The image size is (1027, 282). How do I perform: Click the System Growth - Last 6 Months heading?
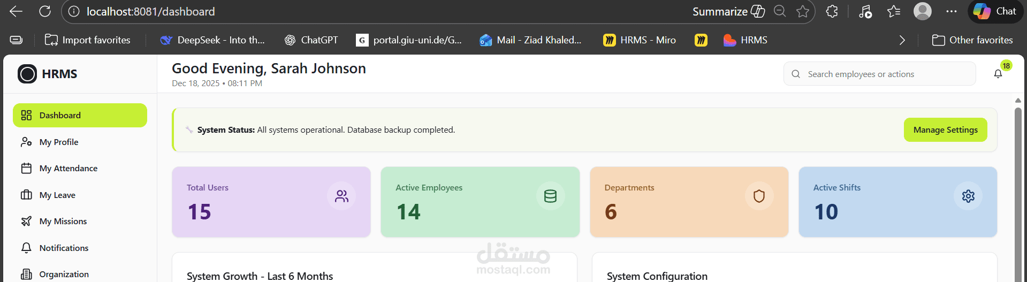(x=260, y=276)
